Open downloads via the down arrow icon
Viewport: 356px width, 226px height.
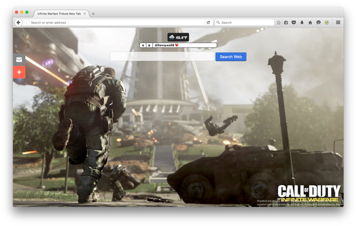click(x=302, y=23)
